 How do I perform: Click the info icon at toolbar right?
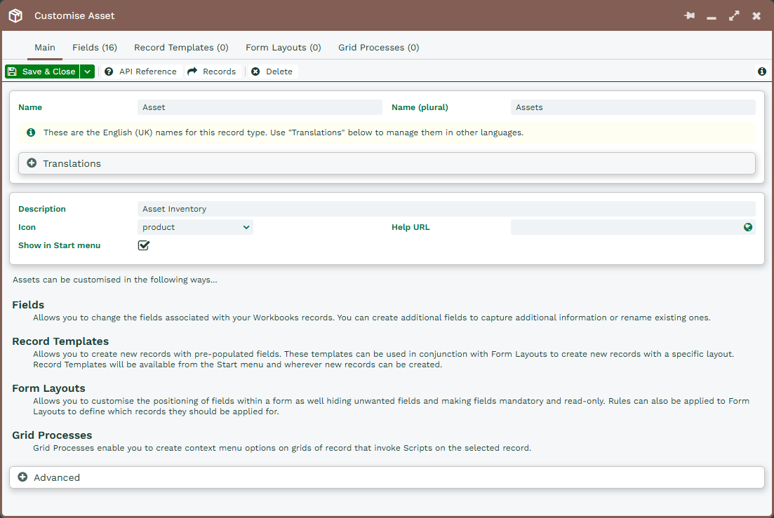click(x=761, y=71)
